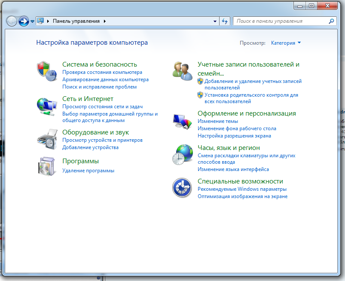Click the UAC shield beside Установка родительского контроля
Screen dimensions: 345x281
200,95
